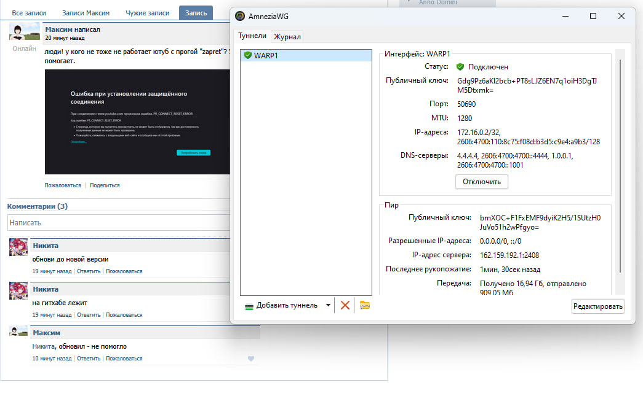This screenshot has width=643, height=404.
Task: Click the AmneziaWG app logo icon
Action: click(x=240, y=17)
